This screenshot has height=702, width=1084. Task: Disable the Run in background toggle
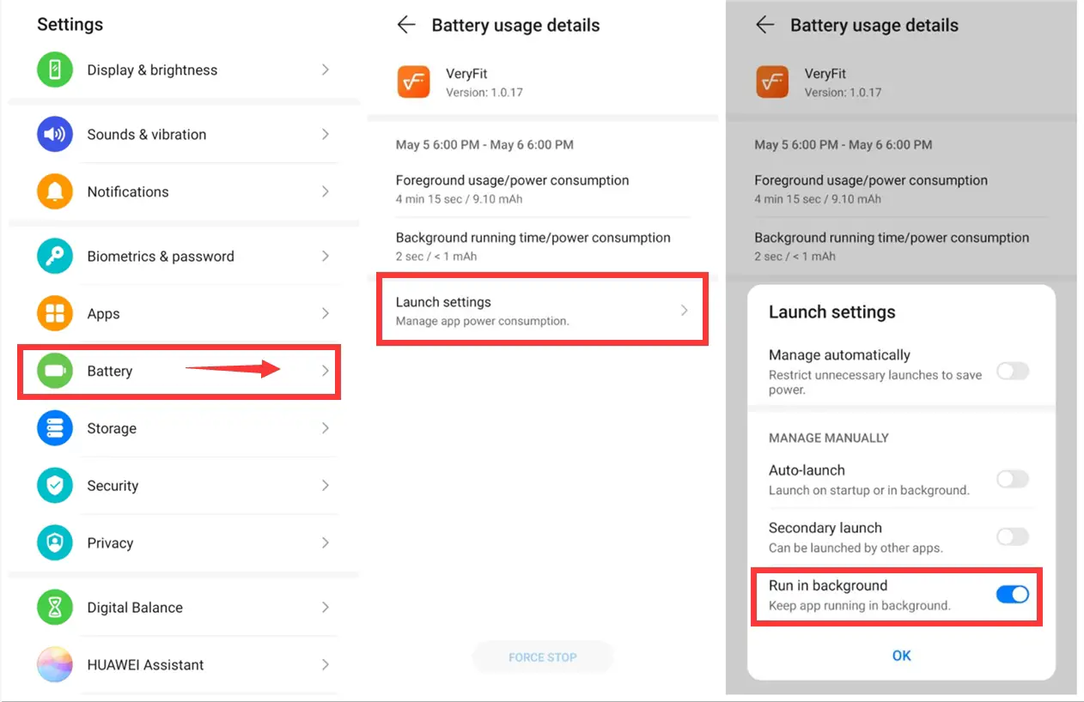point(1012,594)
